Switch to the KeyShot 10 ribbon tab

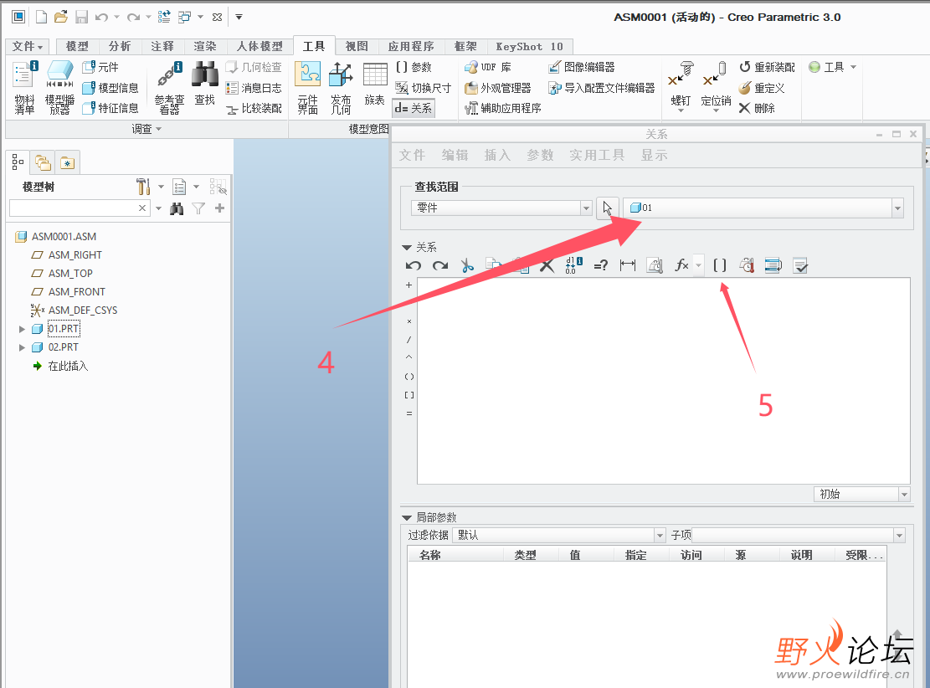point(530,46)
